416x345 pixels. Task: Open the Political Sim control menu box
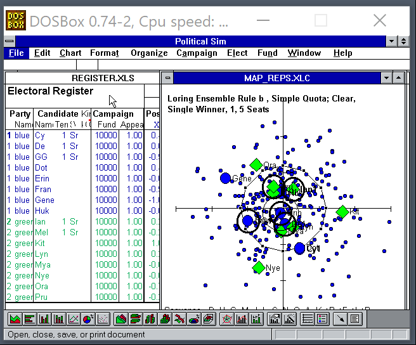[x=10, y=41]
